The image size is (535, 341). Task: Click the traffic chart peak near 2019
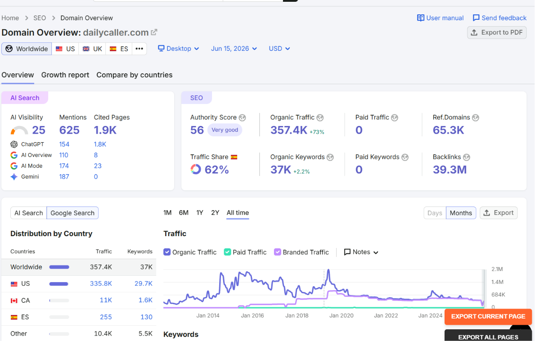(328, 271)
